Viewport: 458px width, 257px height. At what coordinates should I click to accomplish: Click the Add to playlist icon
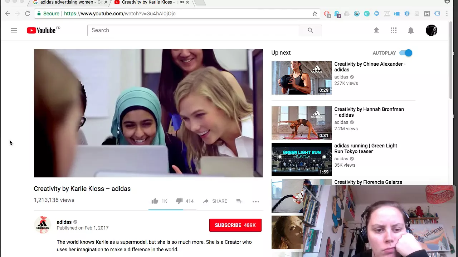pyautogui.click(x=239, y=201)
